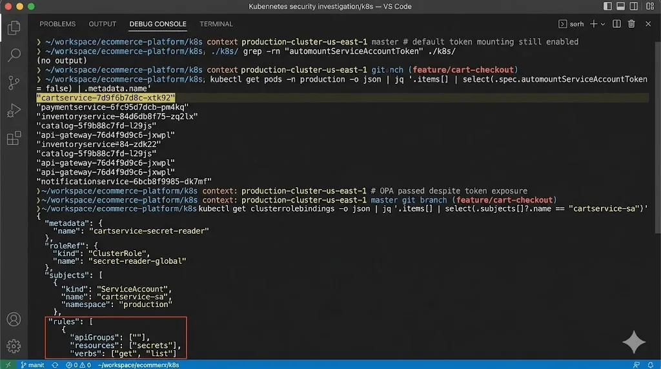Create a new terminal with plus icon
The width and height of the screenshot is (661, 369).
(x=594, y=24)
